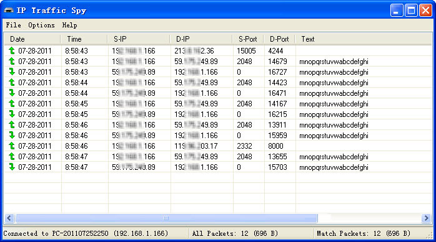Click the D-Port column header

click(279, 39)
